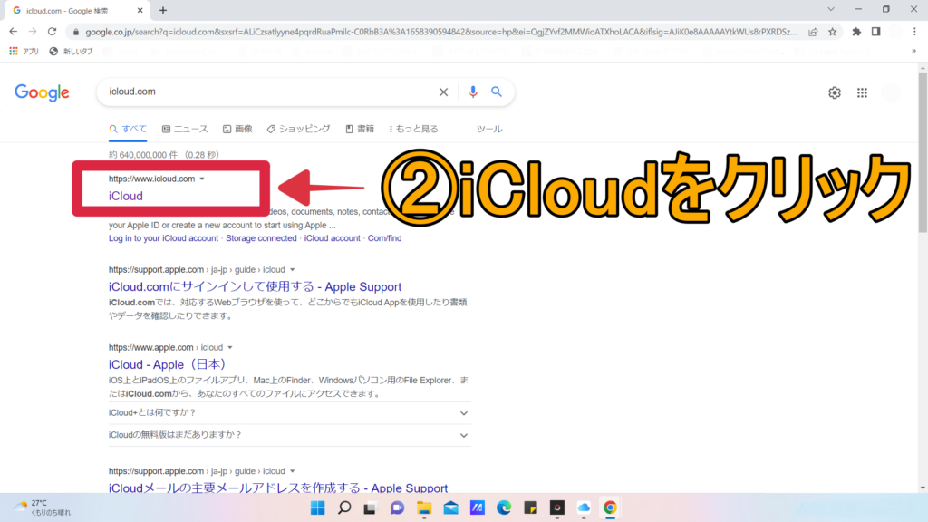Viewport: 928px width, 522px height.
Task: Open the iCloud search result link
Action: click(x=125, y=196)
